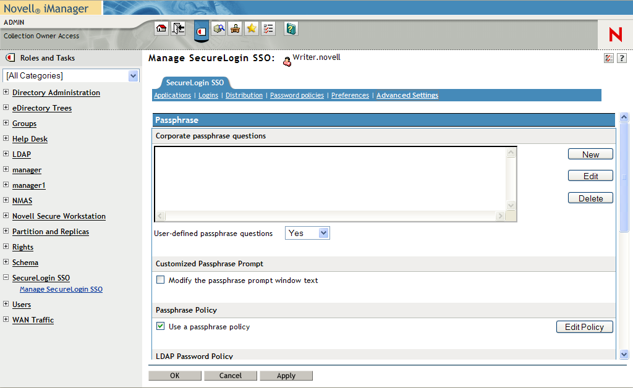Go to Applications sub-tab
633x388 pixels.
(172, 95)
